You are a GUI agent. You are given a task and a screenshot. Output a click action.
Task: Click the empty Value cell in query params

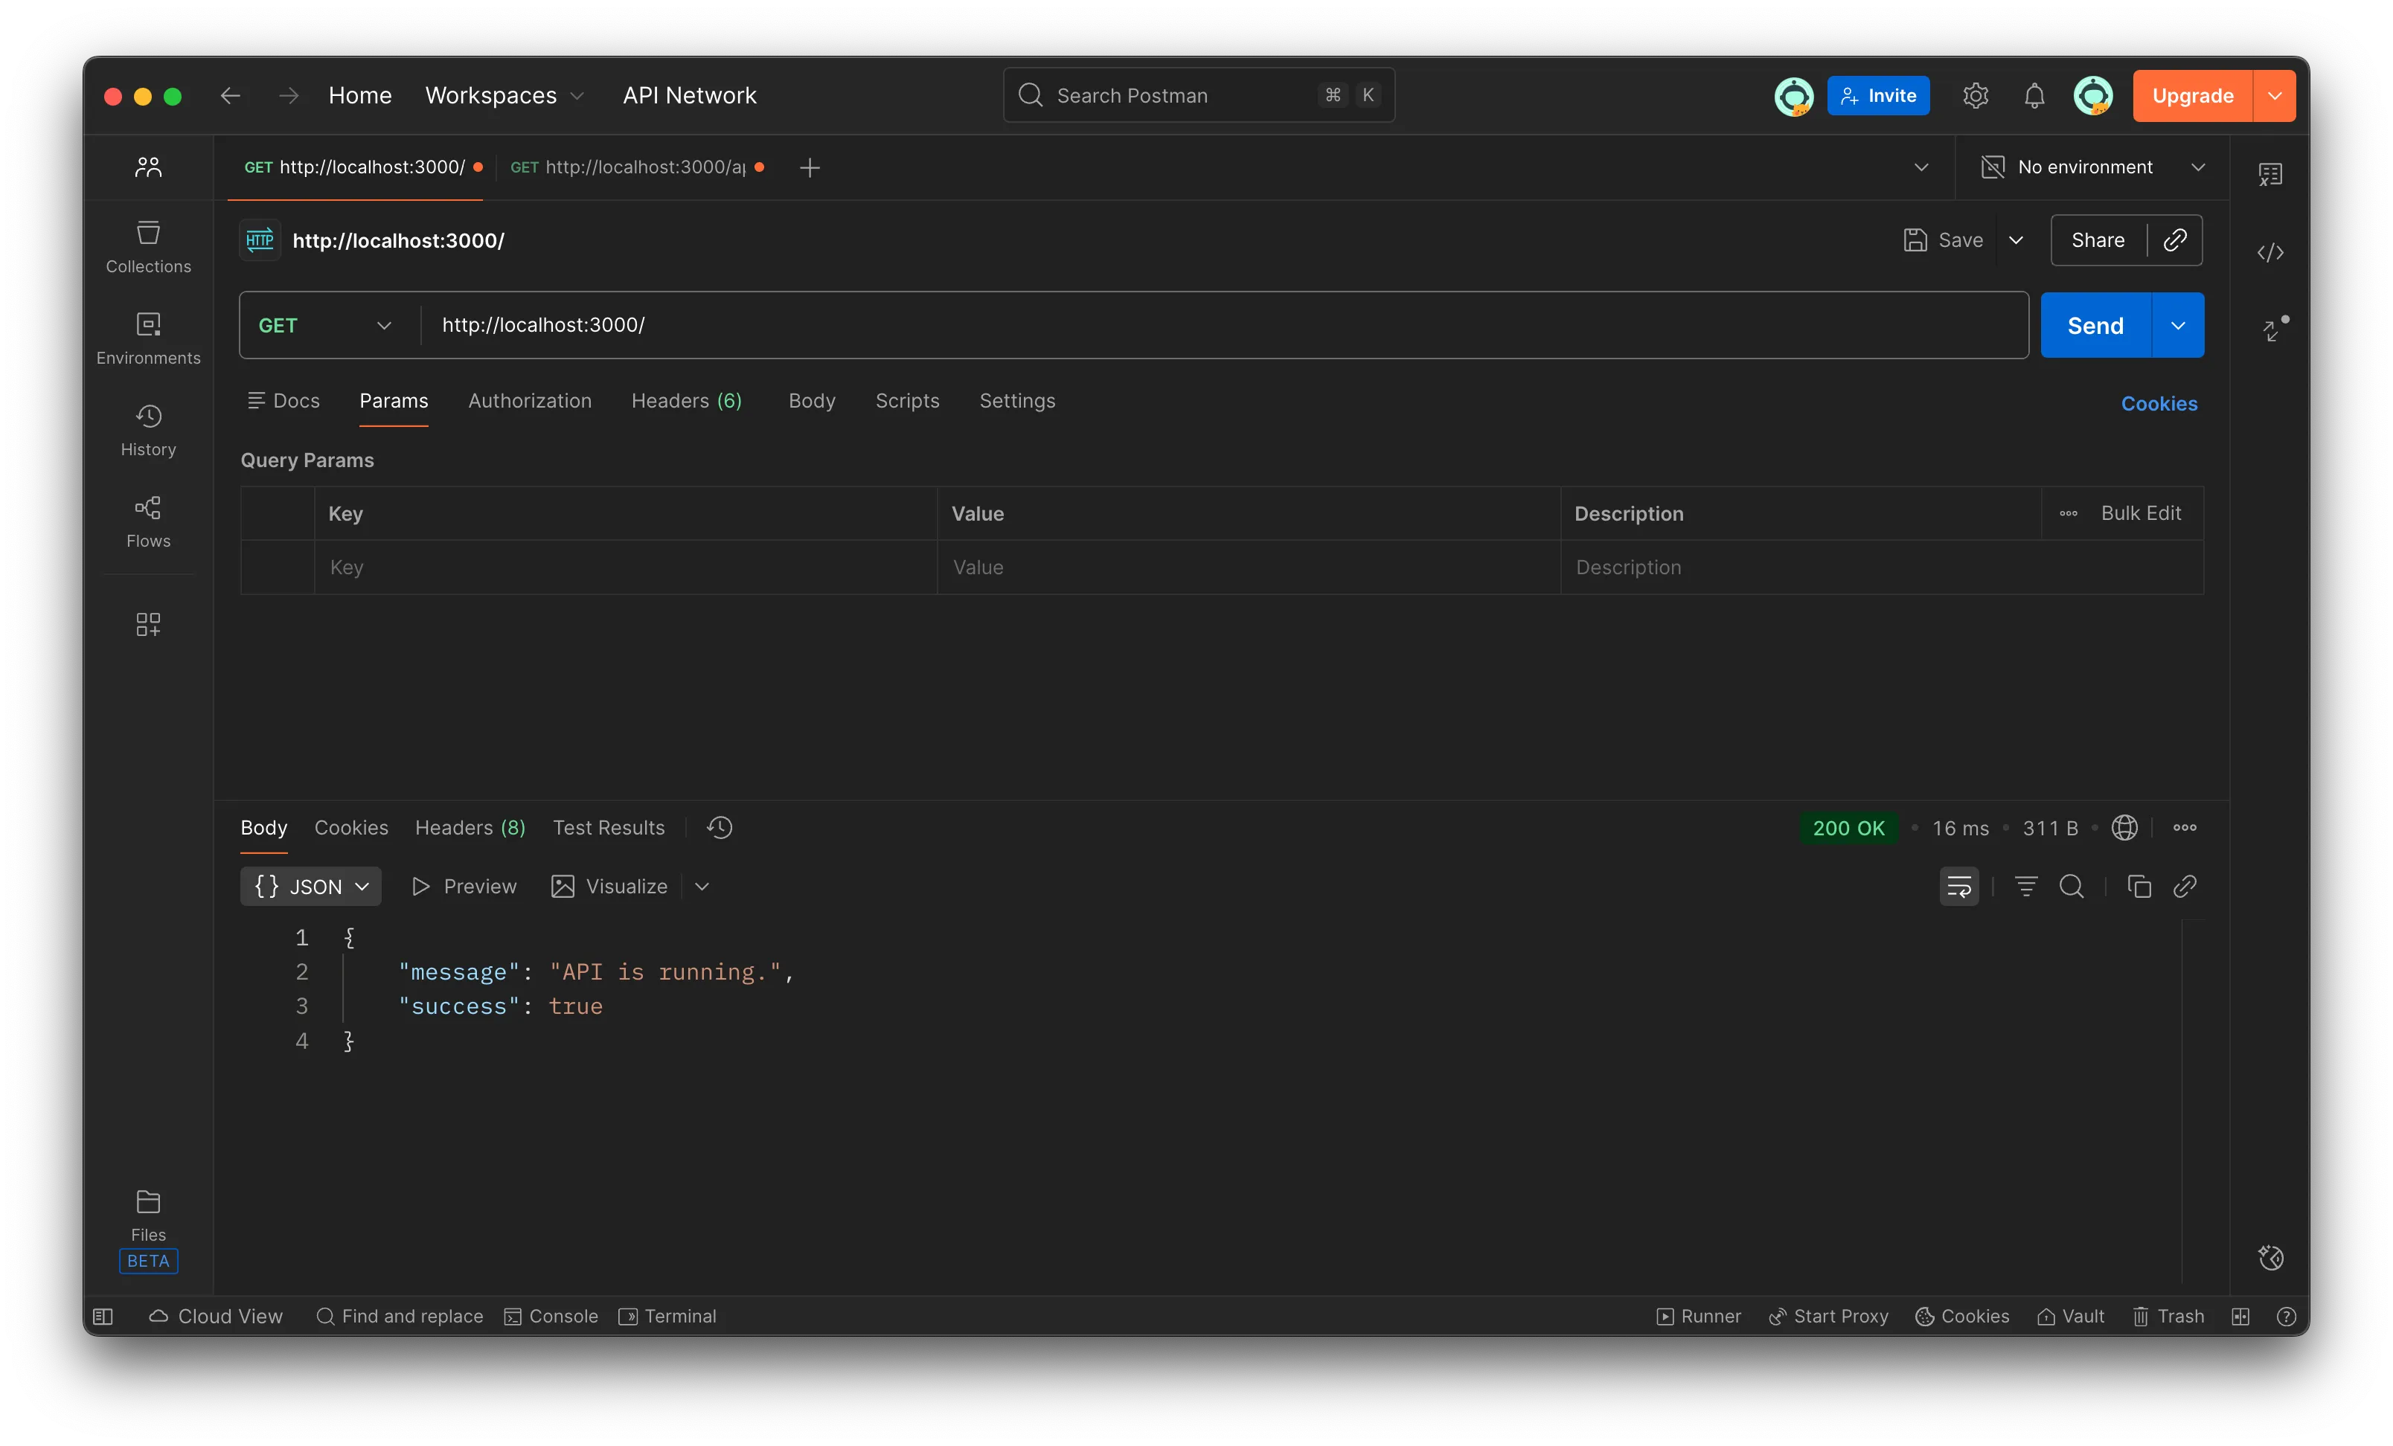[x=1248, y=567]
